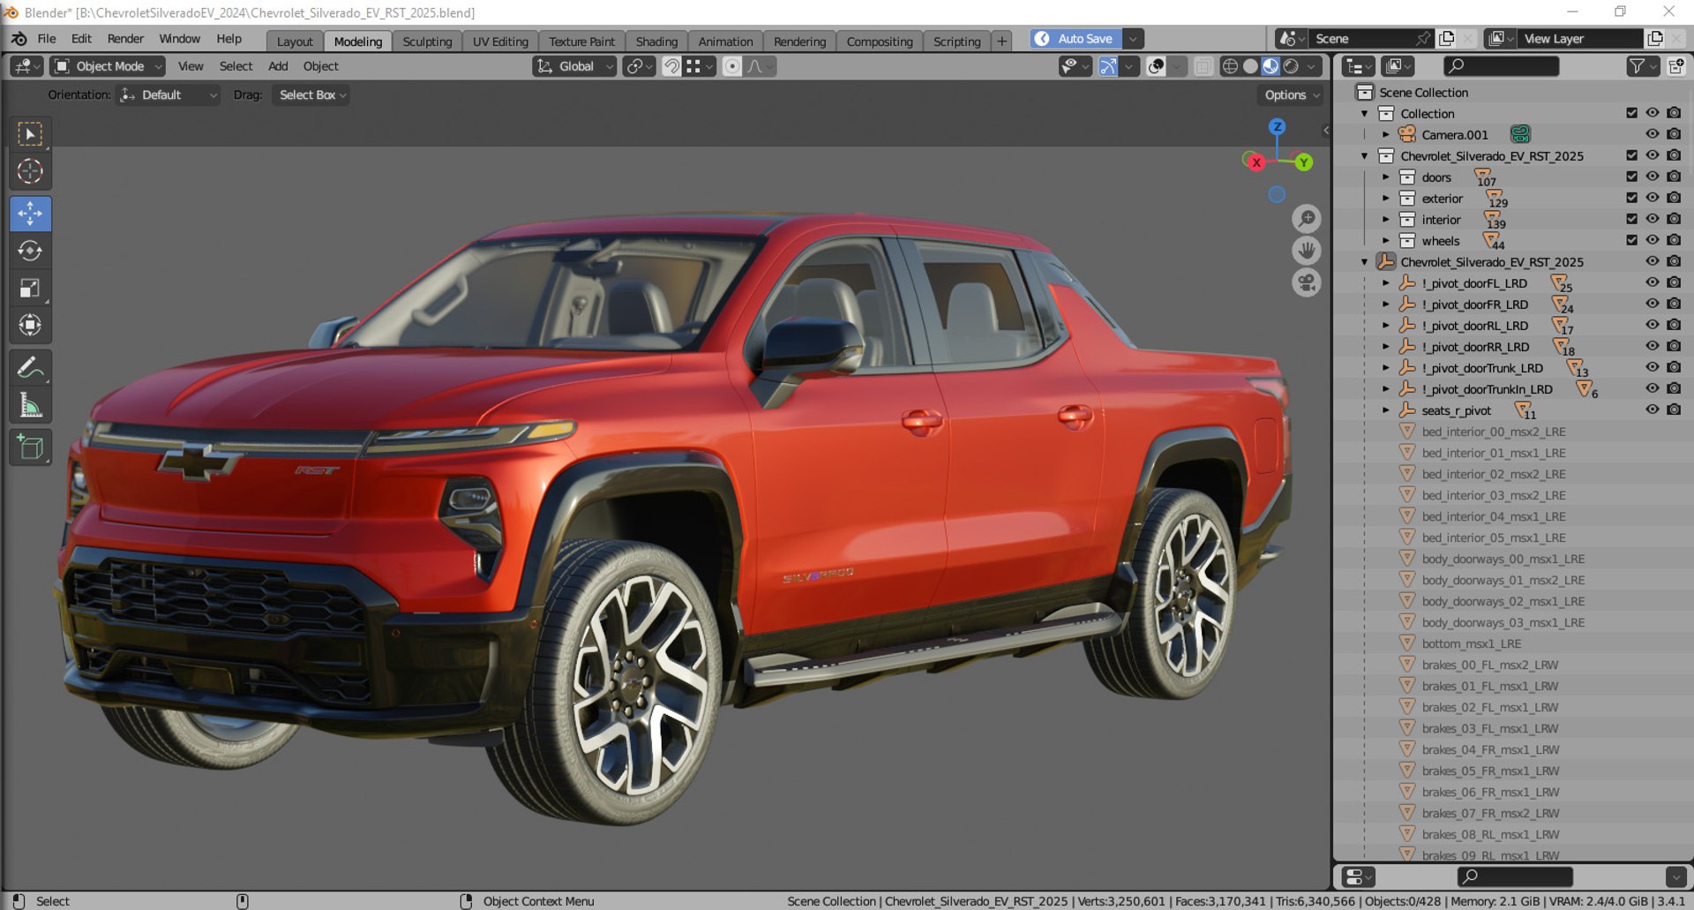Click the Auto Save button

(1076, 39)
